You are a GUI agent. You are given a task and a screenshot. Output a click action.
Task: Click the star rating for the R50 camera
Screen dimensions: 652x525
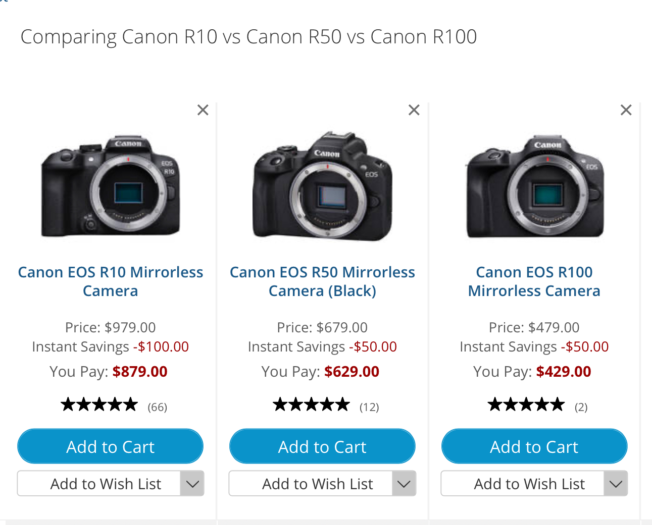point(311,403)
